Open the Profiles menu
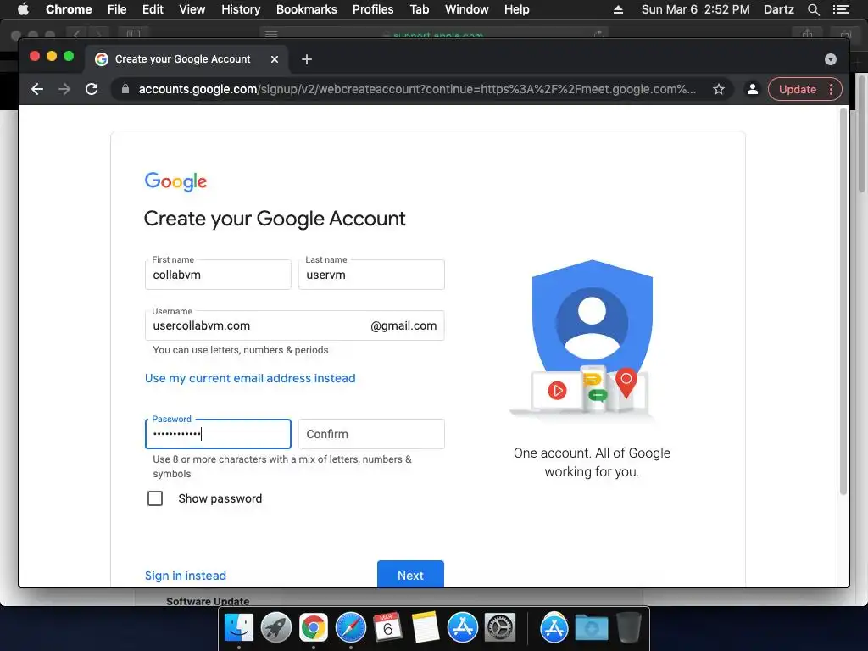The width and height of the screenshot is (868, 651). pos(373,9)
